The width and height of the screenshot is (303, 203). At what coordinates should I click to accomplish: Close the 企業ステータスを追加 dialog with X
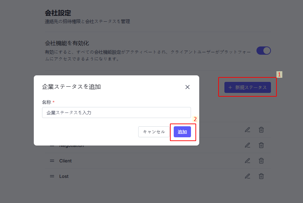[x=188, y=87]
